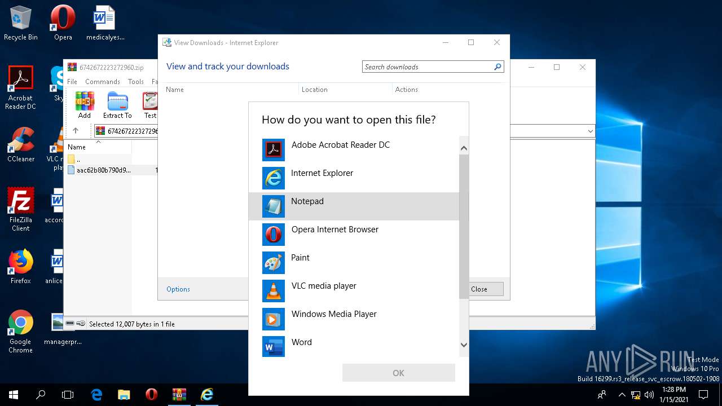Go up one folder in WinRAR
Image resolution: width=722 pixels, height=406 pixels.
tap(76, 130)
